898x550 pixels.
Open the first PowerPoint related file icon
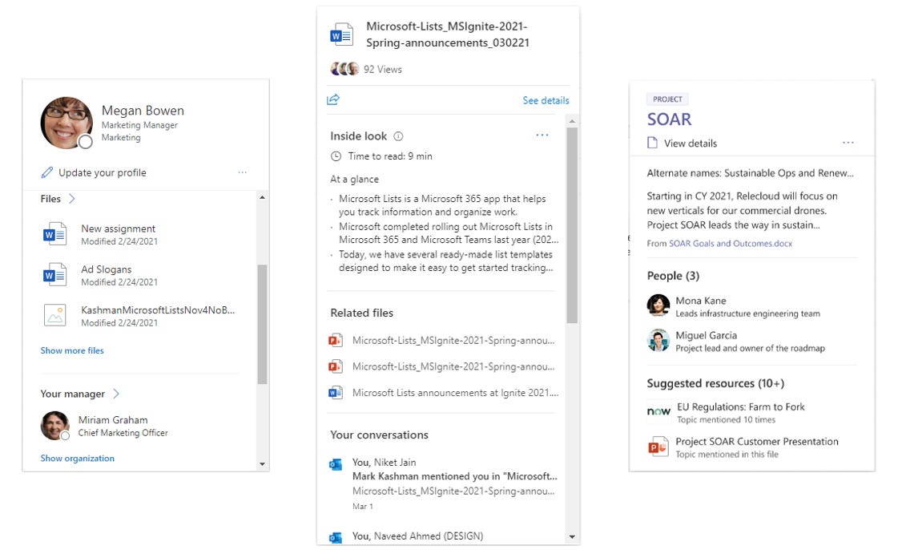pyautogui.click(x=336, y=340)
